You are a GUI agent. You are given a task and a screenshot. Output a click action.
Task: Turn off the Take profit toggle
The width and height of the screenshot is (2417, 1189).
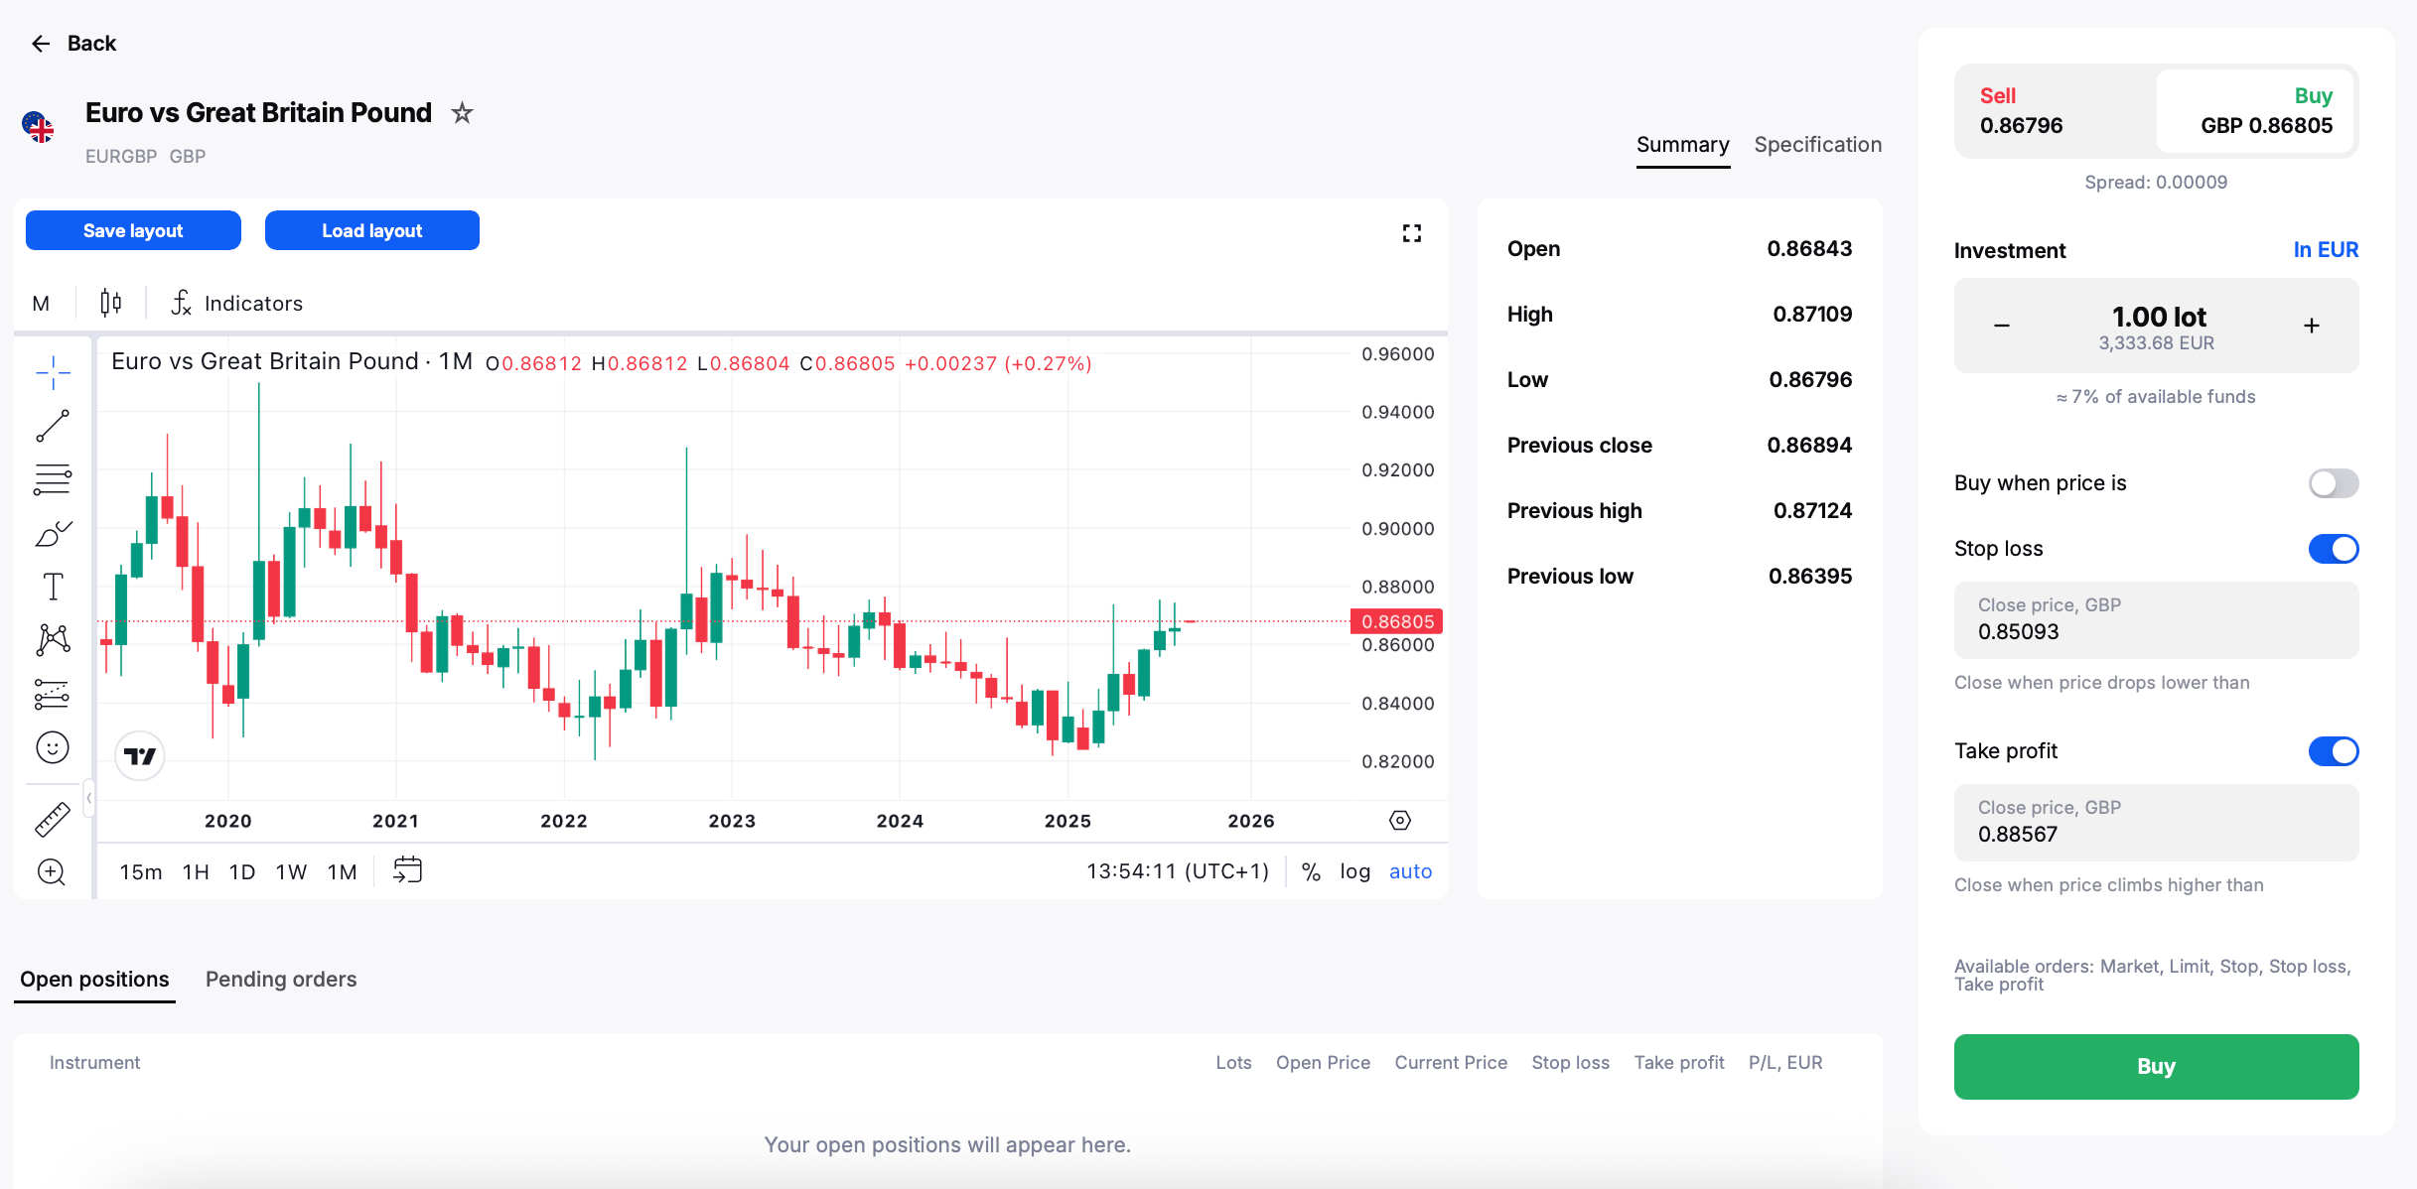(2334, 751)
